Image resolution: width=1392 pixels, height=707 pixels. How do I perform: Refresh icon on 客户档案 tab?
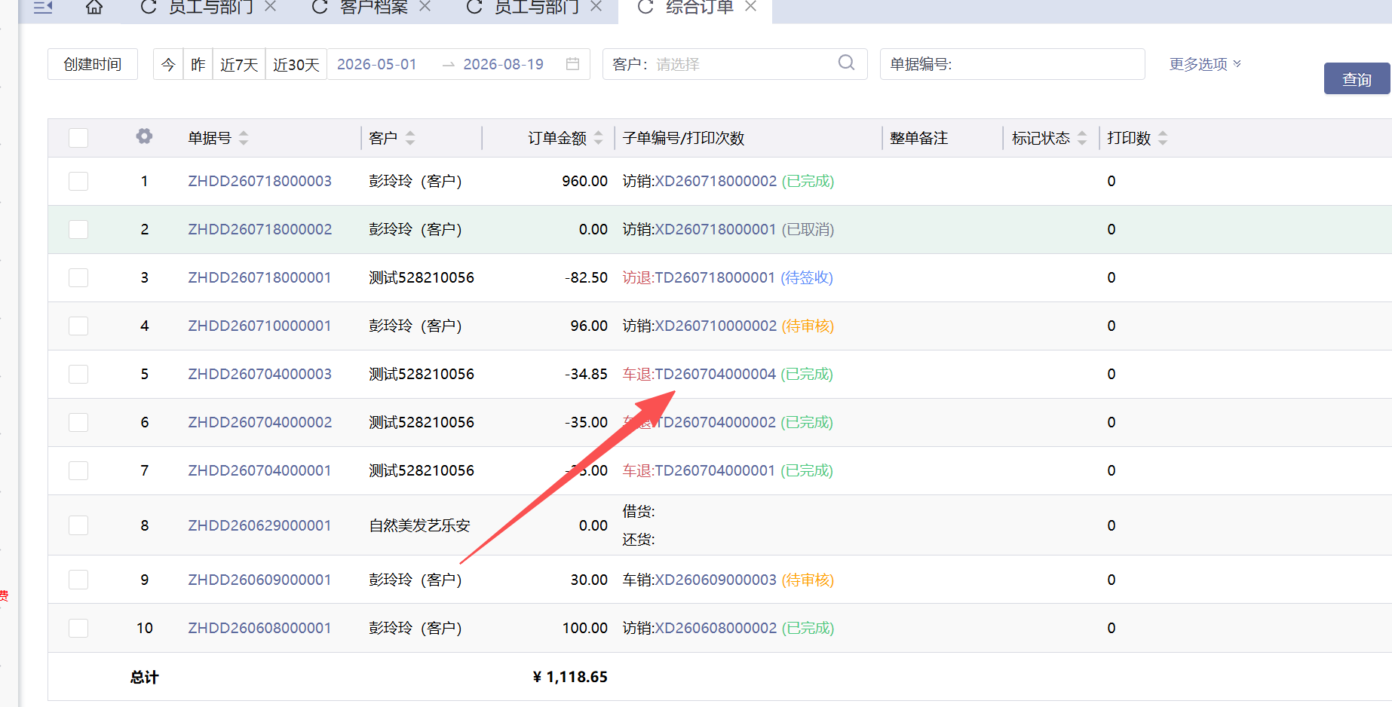(320, 7)
